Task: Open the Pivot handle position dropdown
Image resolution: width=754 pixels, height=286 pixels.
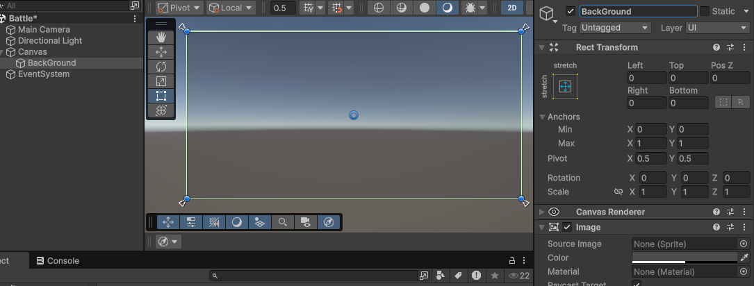Action: coord(179,8)
